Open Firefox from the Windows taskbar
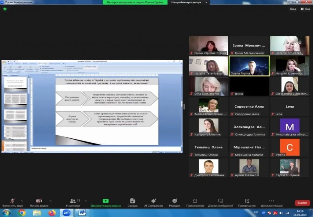This screenshot has height=217, width=313. point(52,212)
